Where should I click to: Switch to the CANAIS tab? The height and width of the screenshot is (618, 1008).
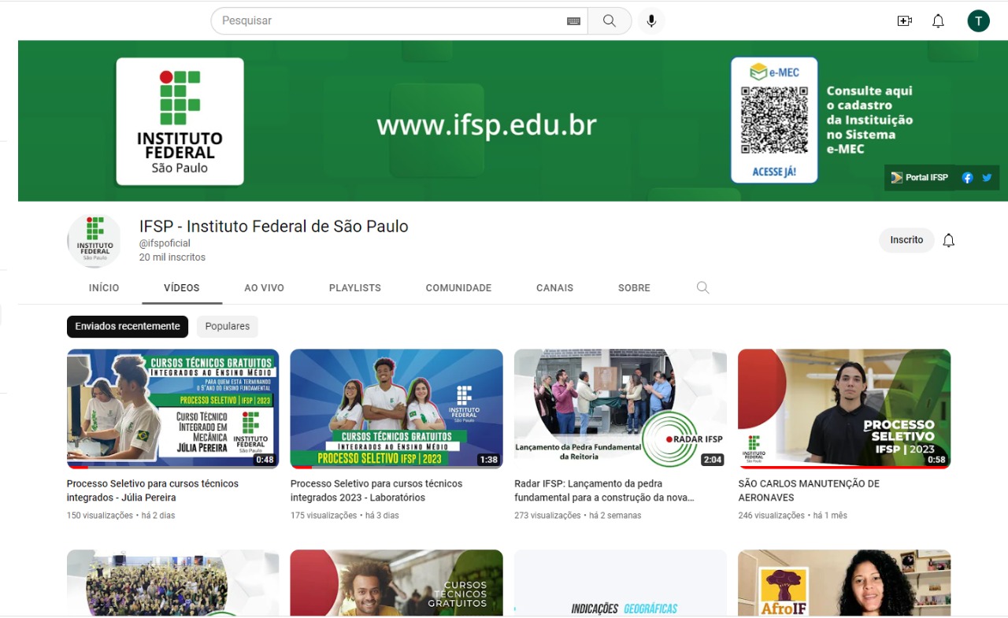click(x=555, y=288)
